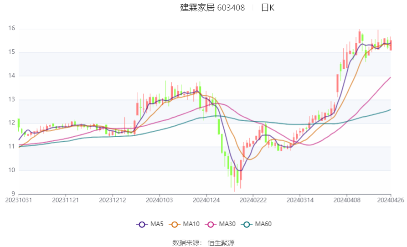Click the 20240222 date axis label

253,201
